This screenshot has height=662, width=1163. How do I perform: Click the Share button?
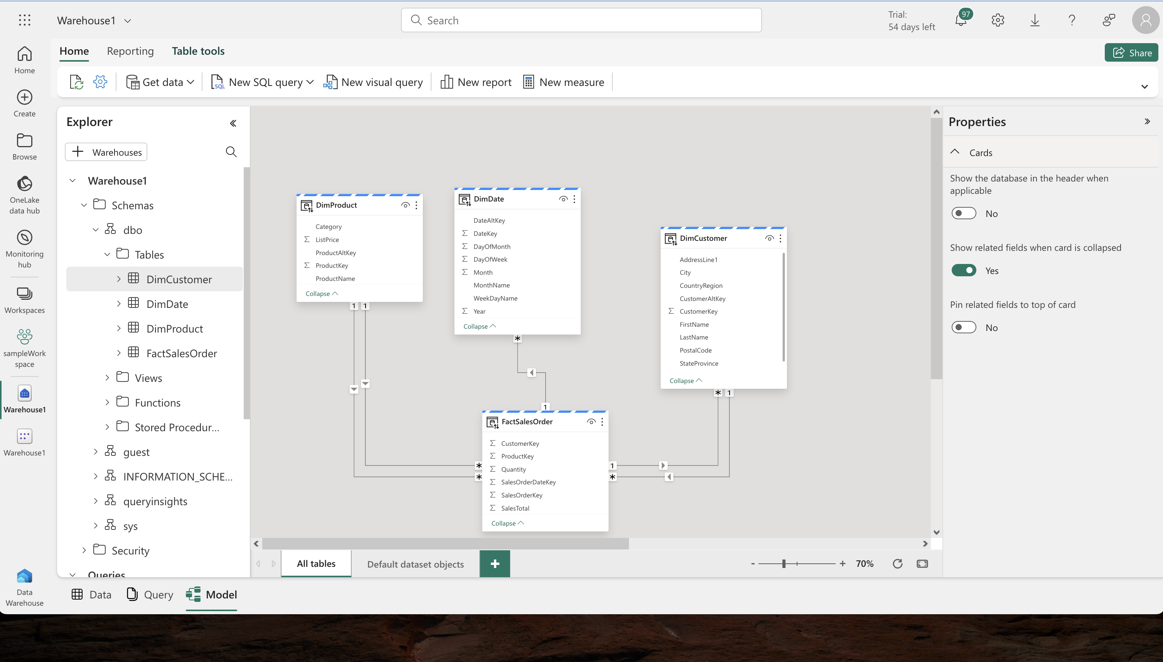tap(1131, 53)
